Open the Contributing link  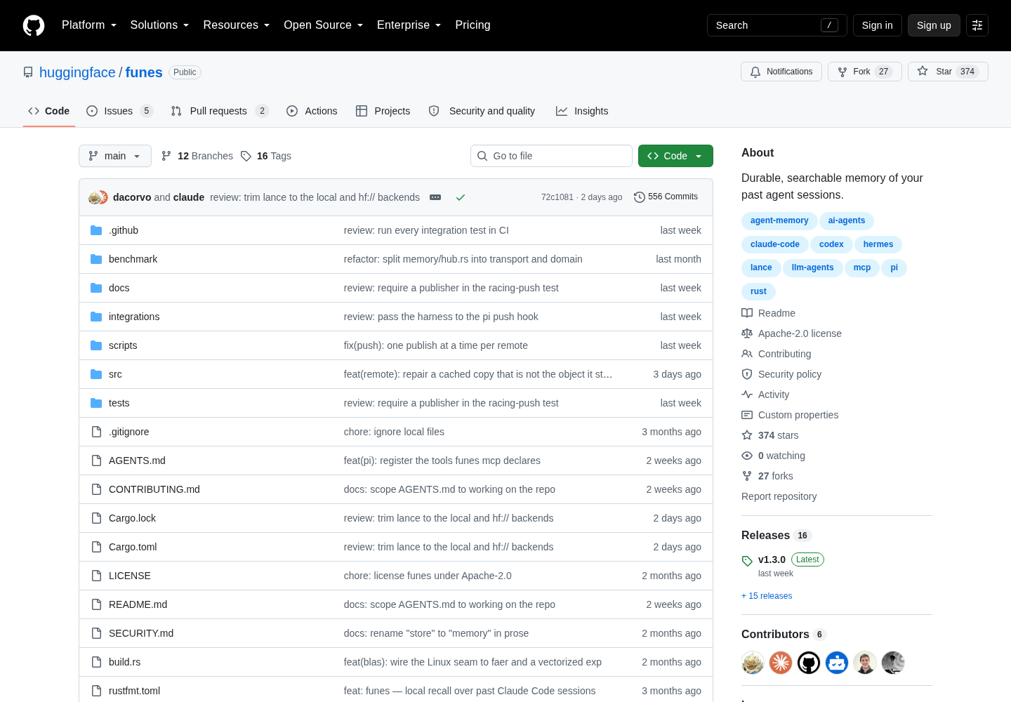[x=785, y=354]
